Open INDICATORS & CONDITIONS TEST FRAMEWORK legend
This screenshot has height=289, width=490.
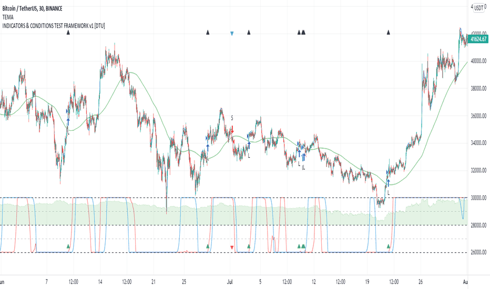[x=54, y=26]
